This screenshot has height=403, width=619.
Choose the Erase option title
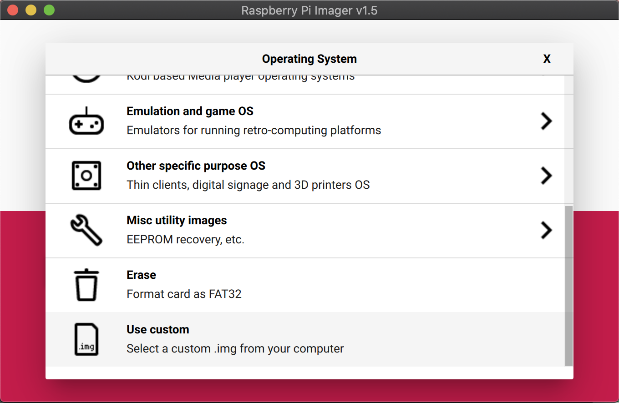click(x=141, y=275)
